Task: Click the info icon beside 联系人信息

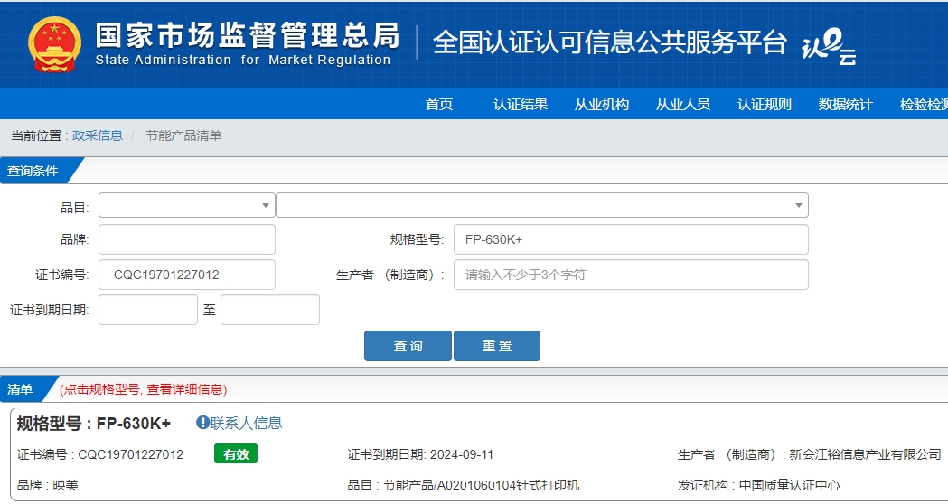Action: click(202, 423)
